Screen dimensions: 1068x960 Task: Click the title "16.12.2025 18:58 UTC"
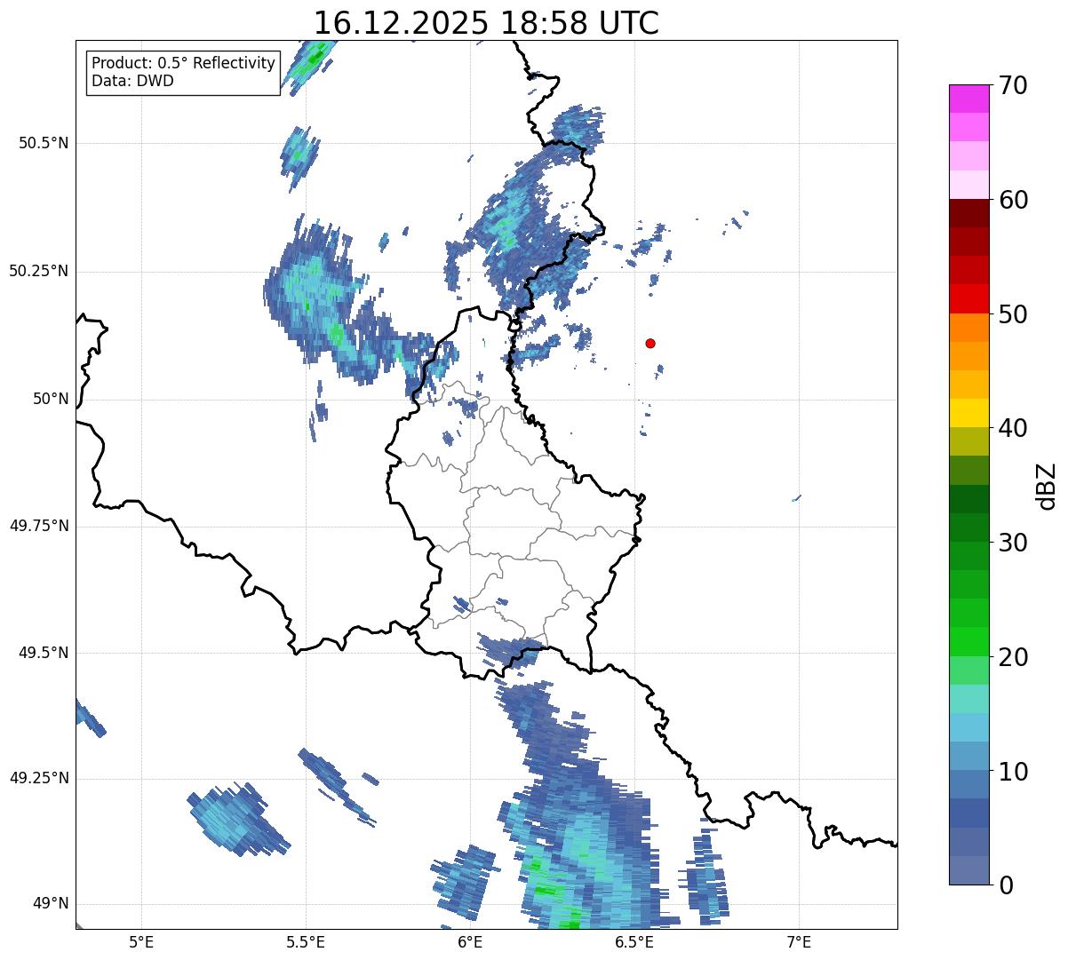(486, 22)
